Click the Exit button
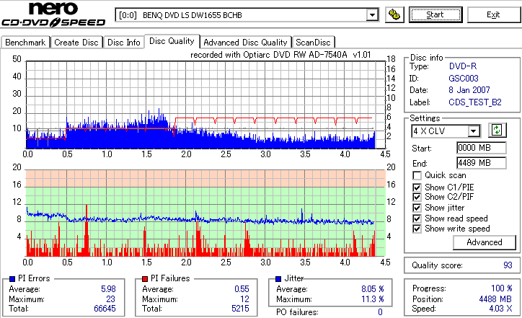The width and height of the screenshot is (522, 318). point(493,14)
